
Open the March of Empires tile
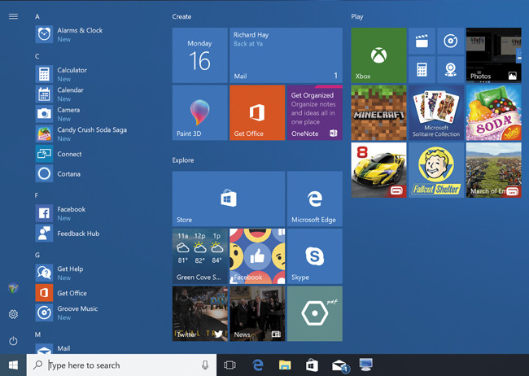pos(493,170)
